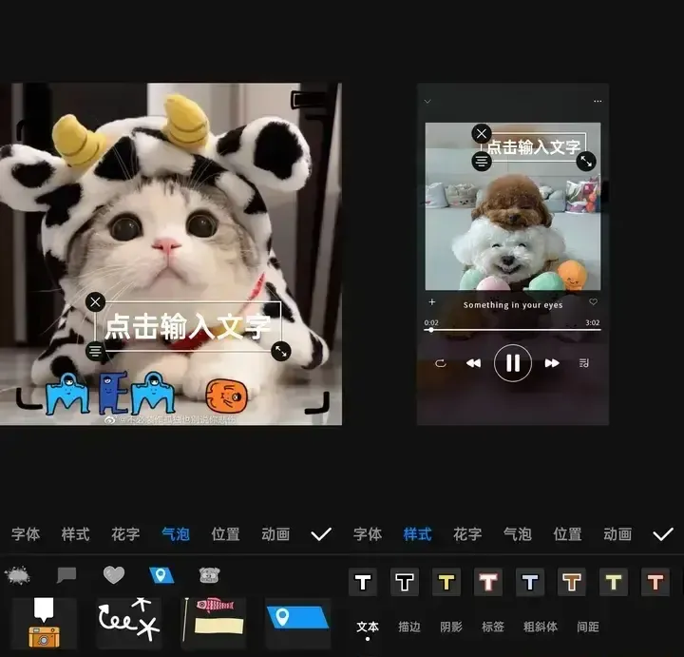Viewport: 684px width, 657px height.
Task: Collapse the player with the top chevron
Action: tap(427, 101)
